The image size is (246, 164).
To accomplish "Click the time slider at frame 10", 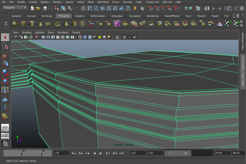I will coord(22,153).
